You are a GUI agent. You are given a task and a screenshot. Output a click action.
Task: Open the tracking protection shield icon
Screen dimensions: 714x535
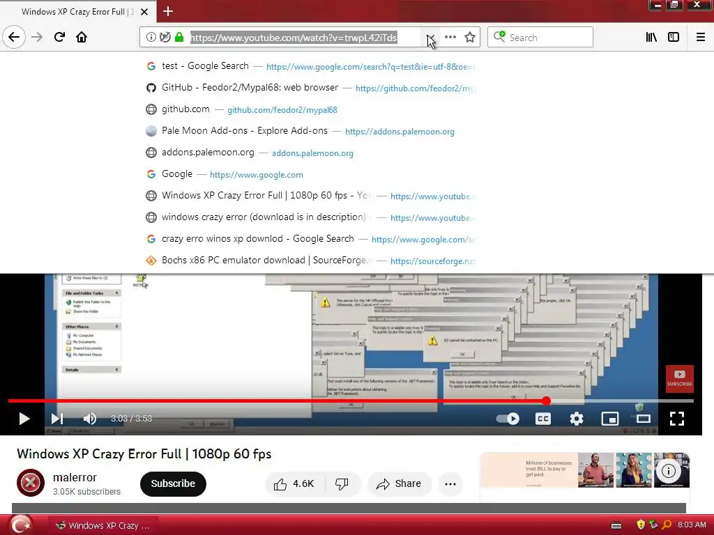coord(165,38)
